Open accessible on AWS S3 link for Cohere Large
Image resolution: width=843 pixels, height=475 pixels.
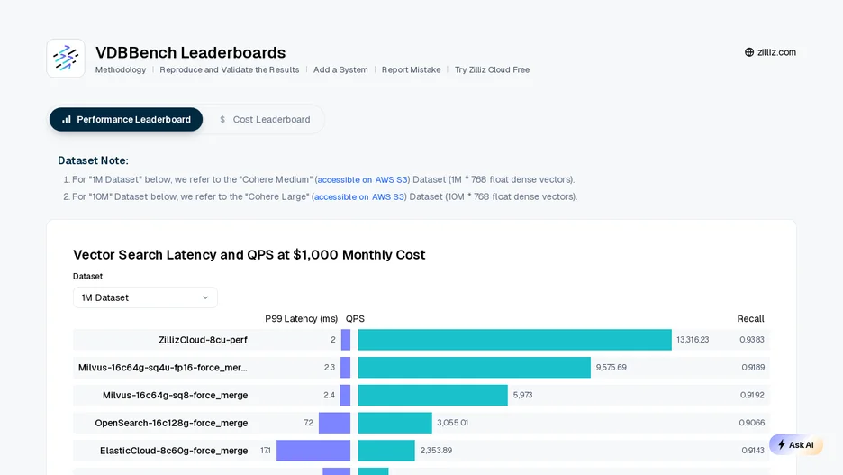(x=359, y=196)
